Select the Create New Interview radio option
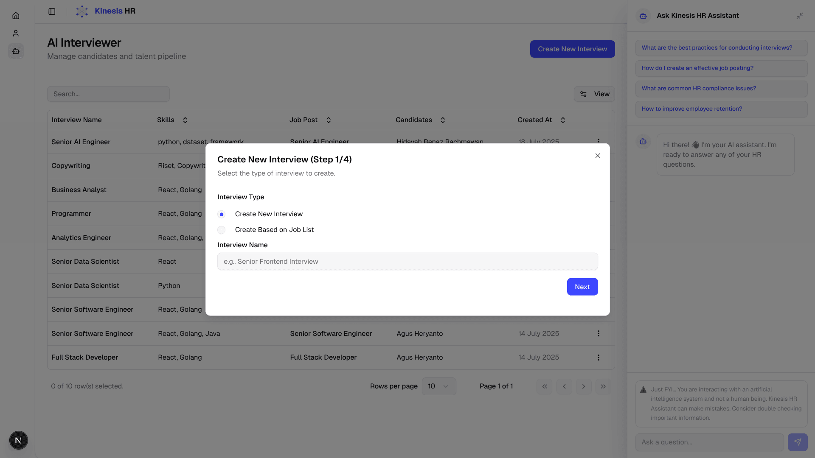This screenshot has width=815, height=458. (x=221, y=214)
